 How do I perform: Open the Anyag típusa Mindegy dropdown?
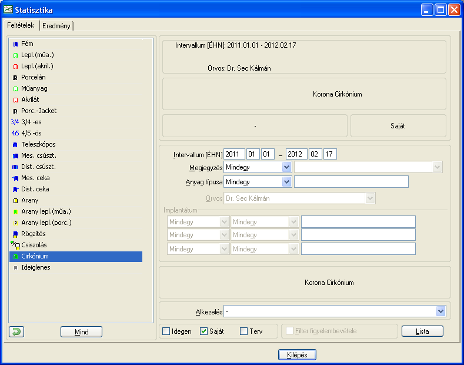pos(286,181)
